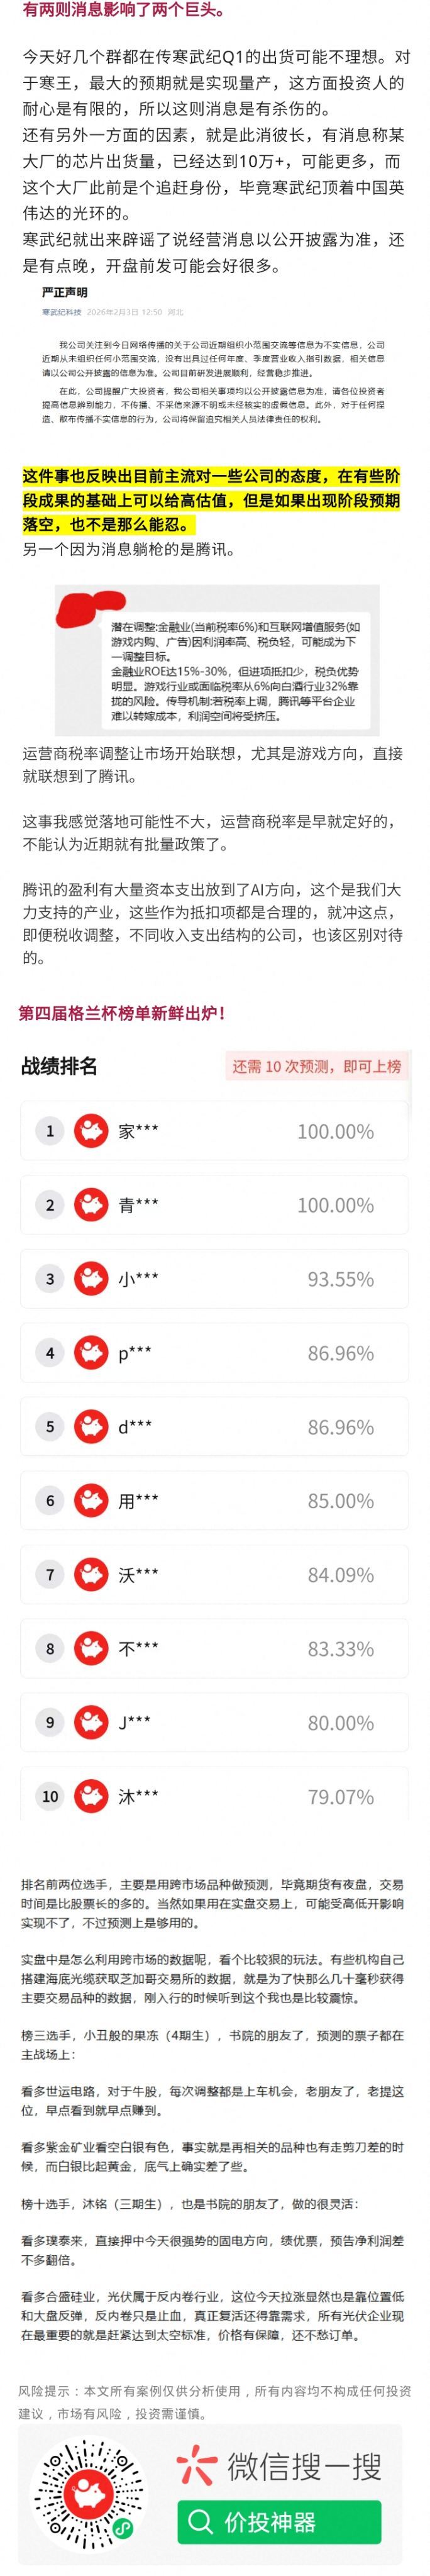Tap the "还需 10 次预测，即可上榜" banner
This screenshot has height=2576, width=430.
click(316, 1066)
